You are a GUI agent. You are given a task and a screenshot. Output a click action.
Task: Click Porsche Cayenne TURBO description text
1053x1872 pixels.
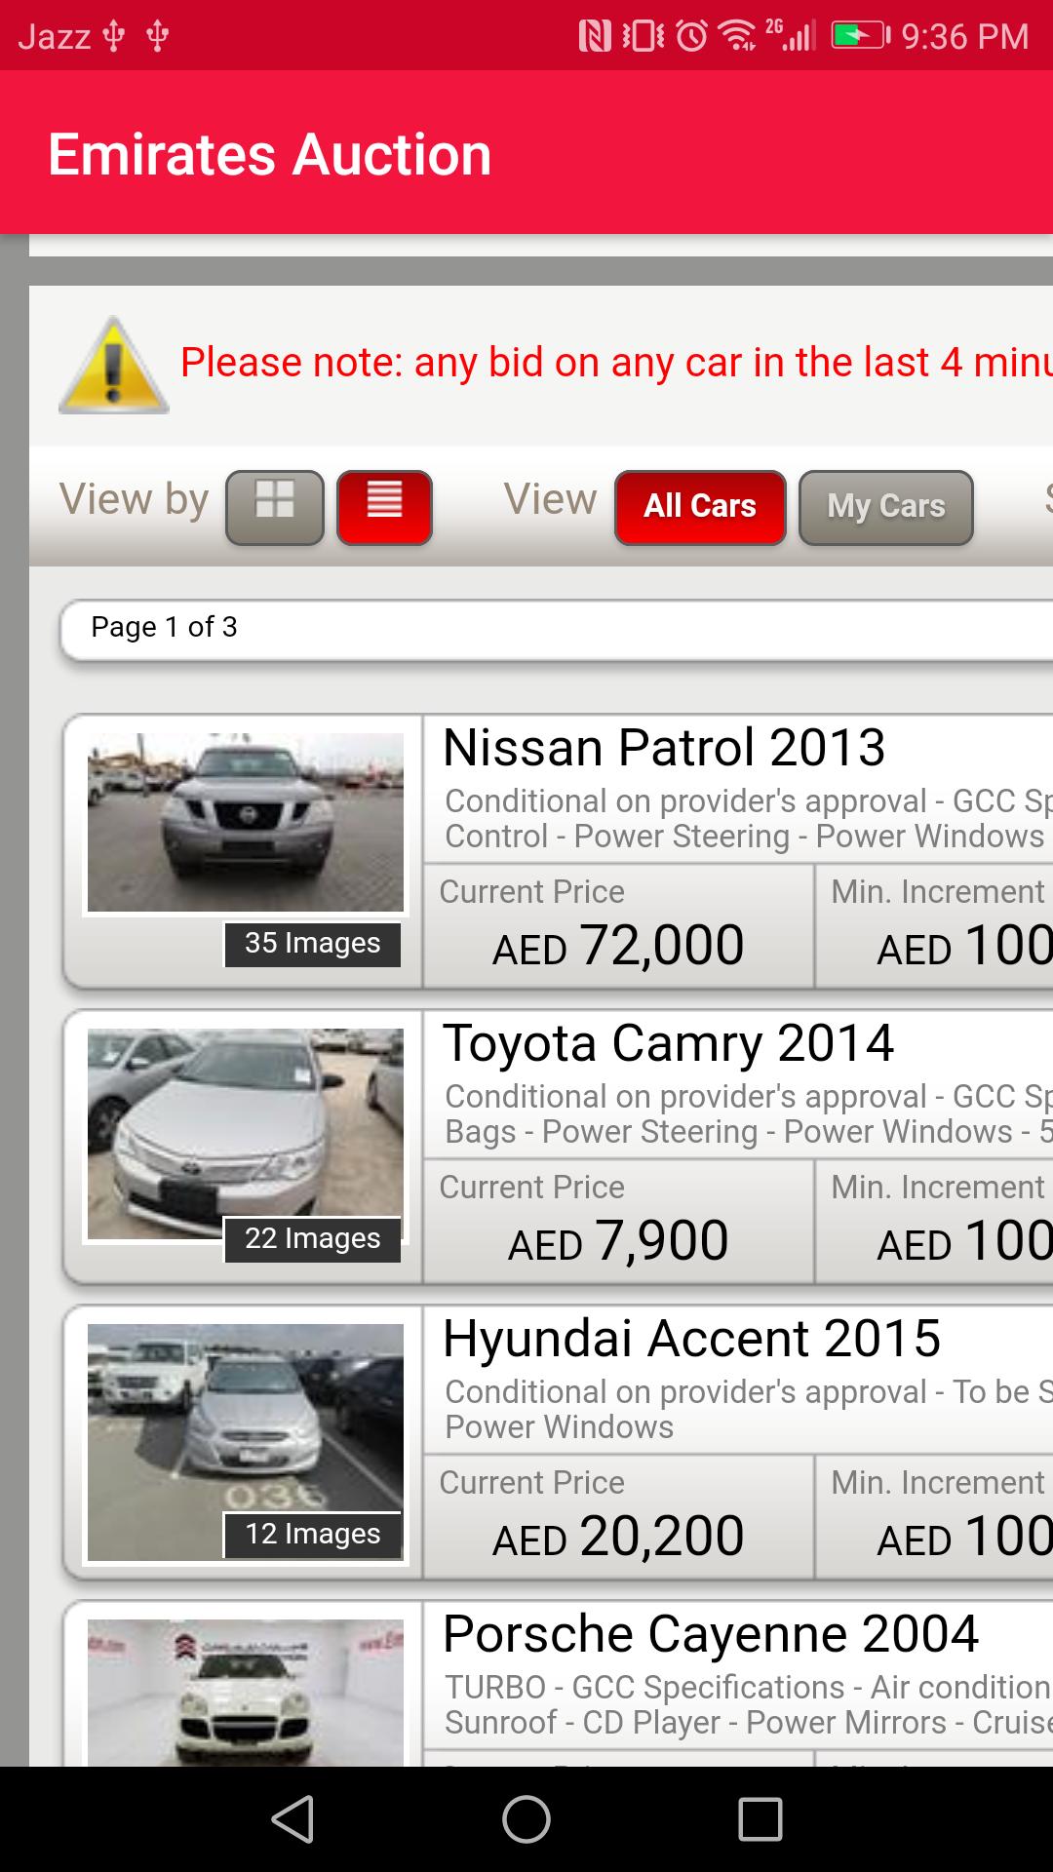click(748, 1705)
